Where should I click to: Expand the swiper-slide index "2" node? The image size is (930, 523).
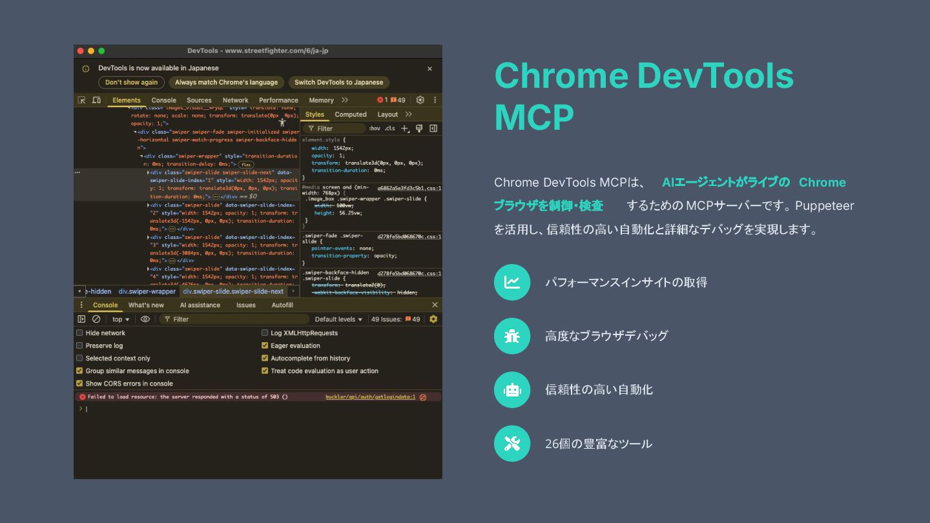pyautogui.click(x=149, y=205)
